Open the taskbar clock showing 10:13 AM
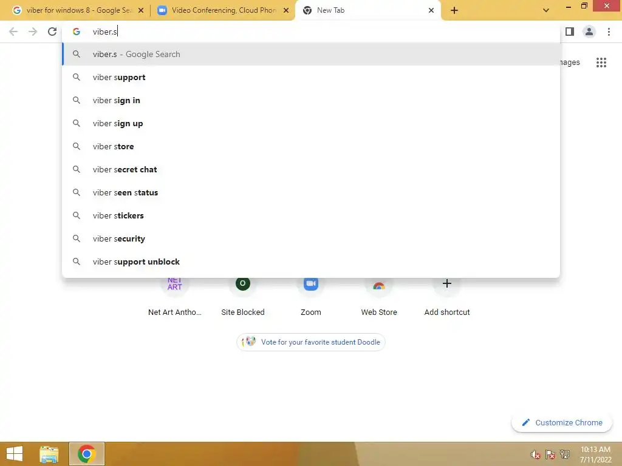This screenshot has height=466, width=622. click(595, 454)
